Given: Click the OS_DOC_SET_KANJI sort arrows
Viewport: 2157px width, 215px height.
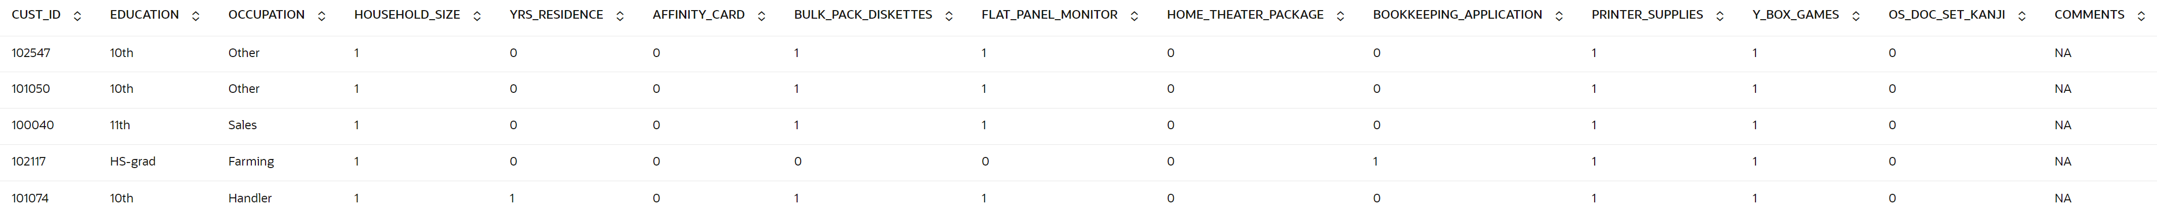Looking at the screenshot, I should [x=2022, y=16].
